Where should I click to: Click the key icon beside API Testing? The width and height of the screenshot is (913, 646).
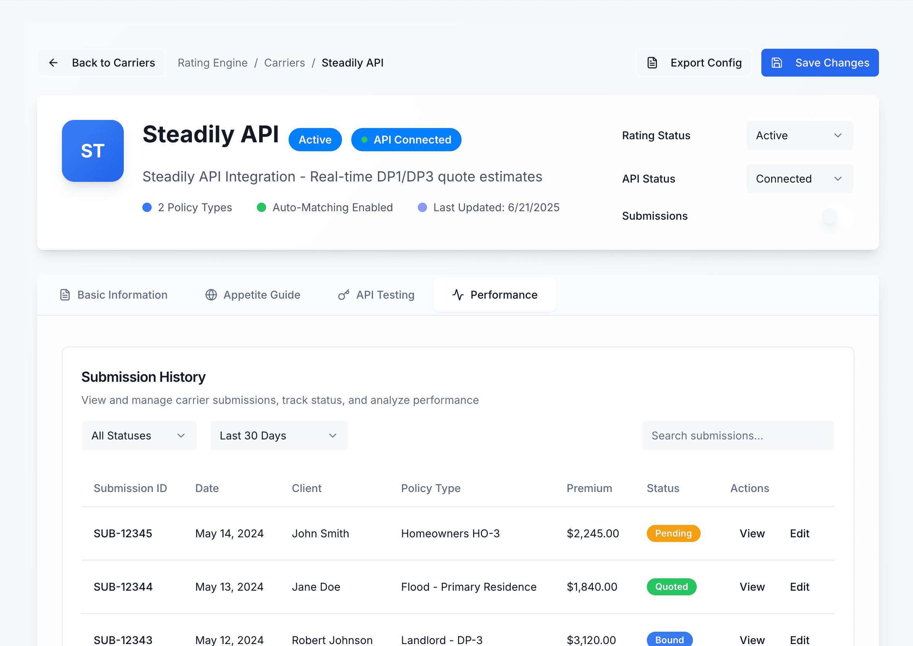point(343,295)
